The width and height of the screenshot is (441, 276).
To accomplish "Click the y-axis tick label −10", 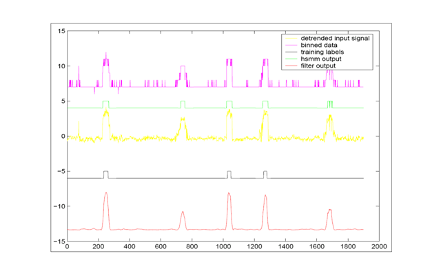I will pos(59,206).
